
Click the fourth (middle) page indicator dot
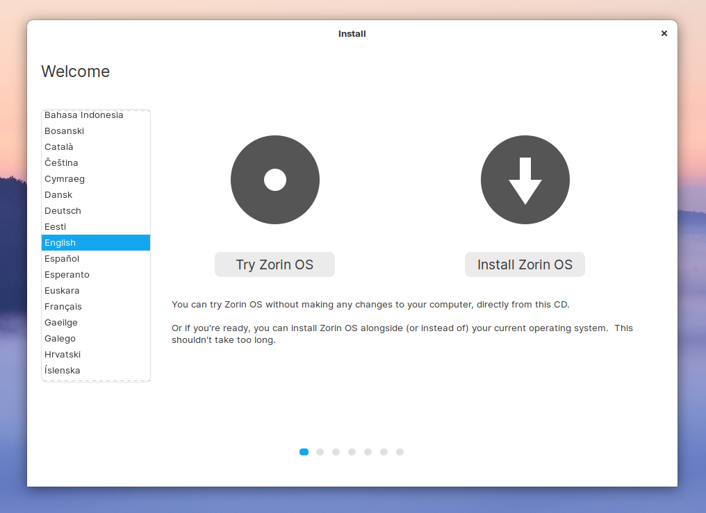(352, 452)
